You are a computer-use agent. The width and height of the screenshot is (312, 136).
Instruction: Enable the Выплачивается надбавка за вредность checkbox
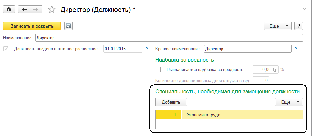point(158,69)
